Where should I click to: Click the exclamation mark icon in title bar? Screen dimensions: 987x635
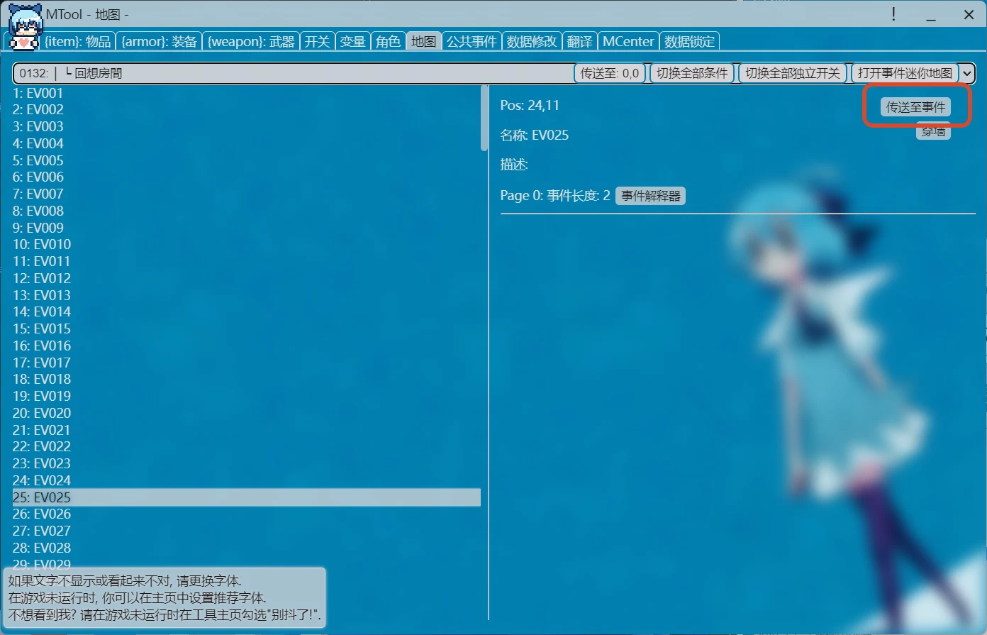click(893, 14)
